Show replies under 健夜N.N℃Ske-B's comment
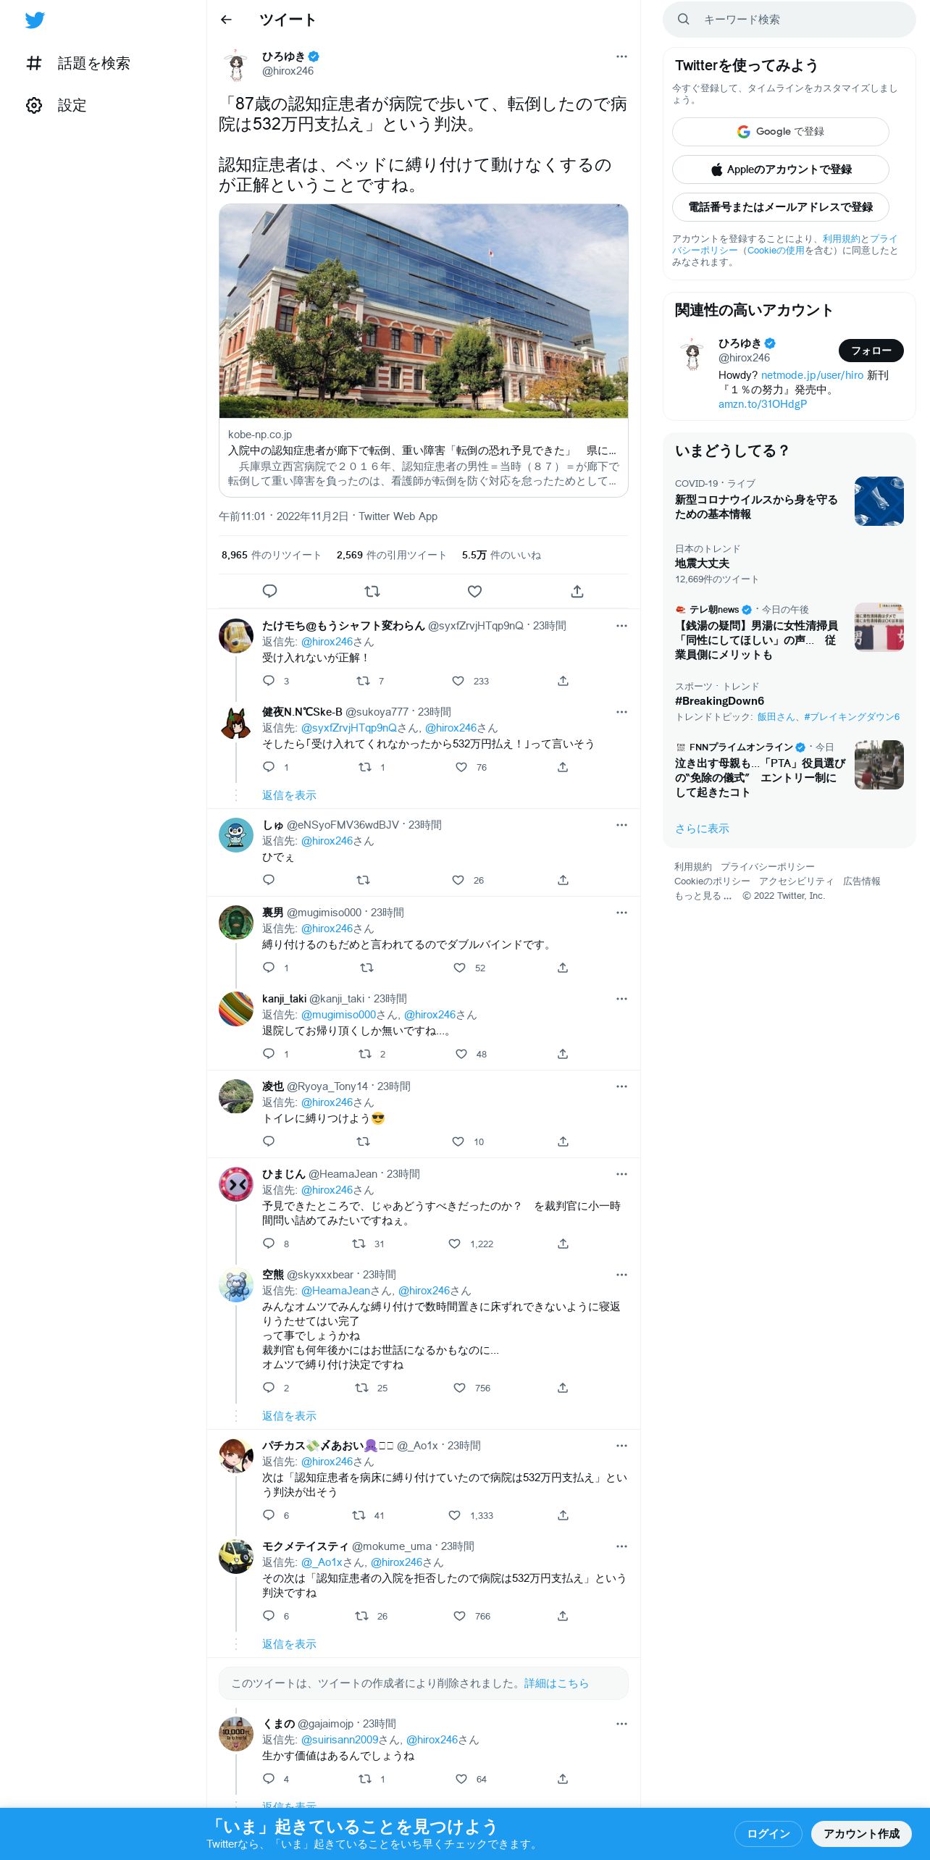The image size is (930, 1860). click(289, 795)
